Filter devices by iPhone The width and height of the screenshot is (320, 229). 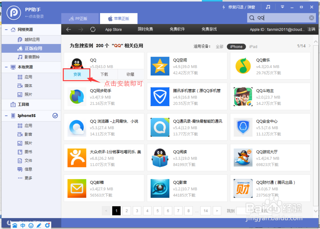236,47
